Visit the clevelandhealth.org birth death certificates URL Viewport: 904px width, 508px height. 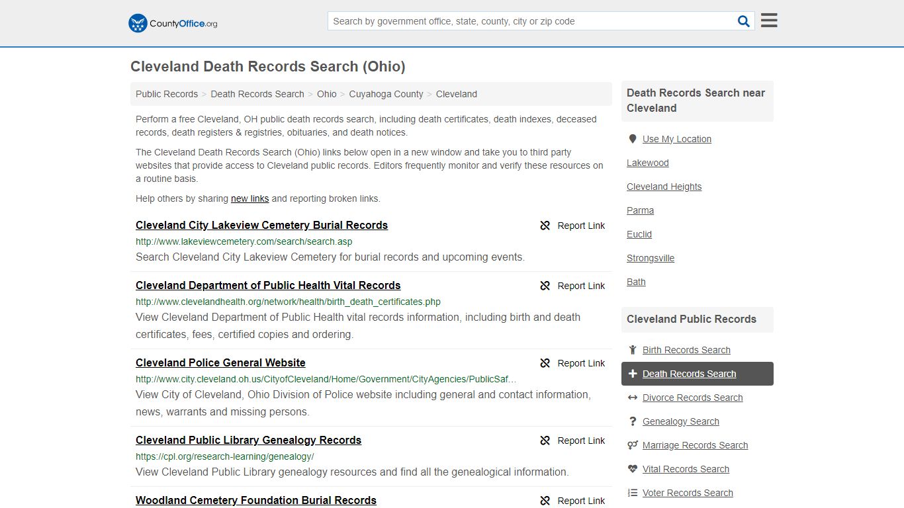(288, 302)
